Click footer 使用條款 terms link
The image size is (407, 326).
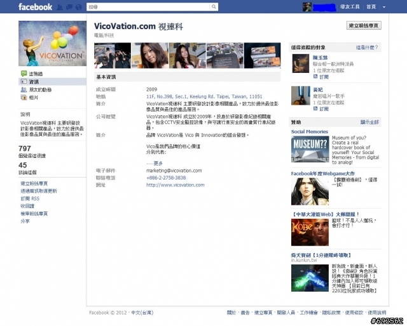354,313
